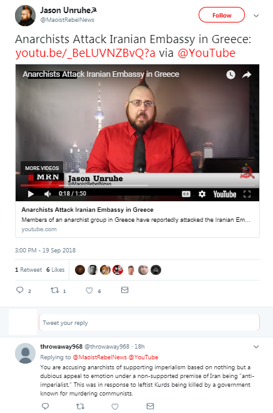Reply to main tweet via speech bubble
Viewport: 273px width, 413px height.
click(20, 291)
